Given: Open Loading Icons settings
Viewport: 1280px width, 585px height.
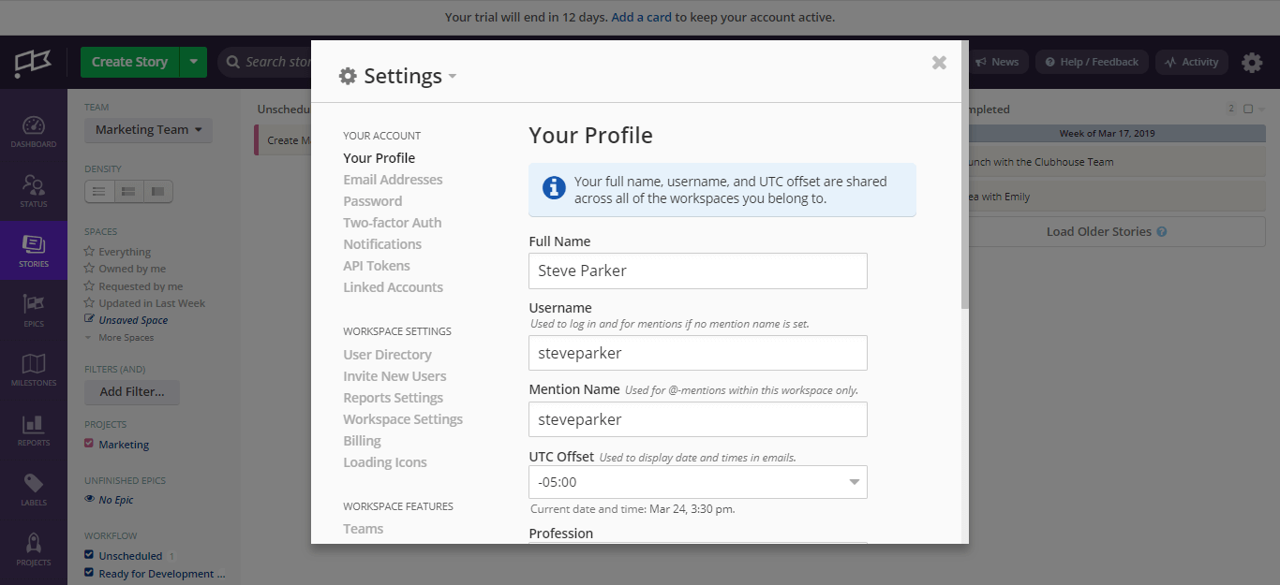Looking at the screenshot, I should 385,462.
